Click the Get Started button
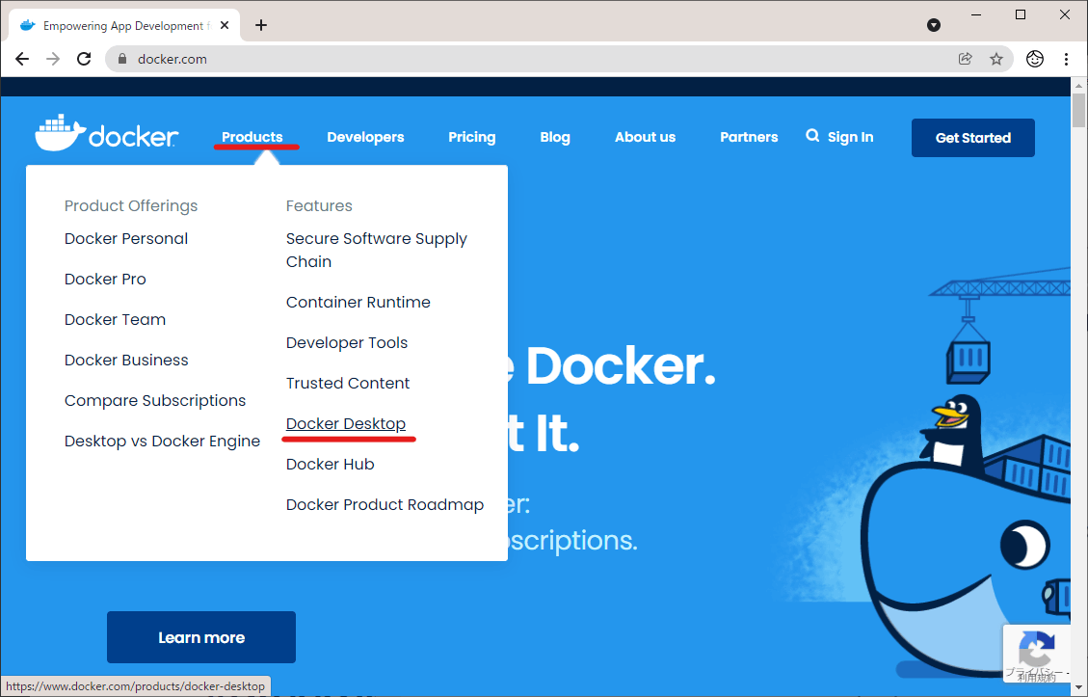 [972, 138]
